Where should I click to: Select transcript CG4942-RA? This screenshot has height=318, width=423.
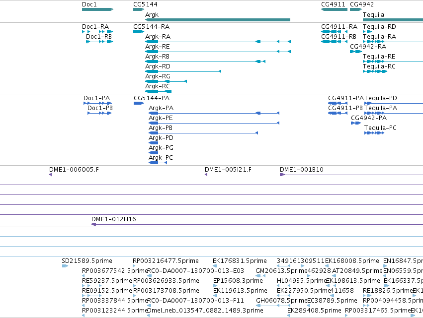368,47
